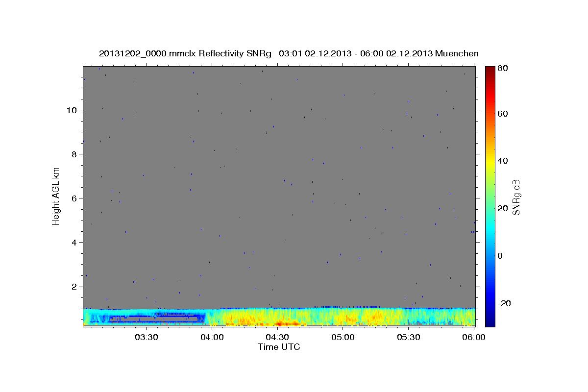This screenshot has width=588, height=392.
Task: Click the dark blue bottom of colorbar
Action: [x=490, y=321]
